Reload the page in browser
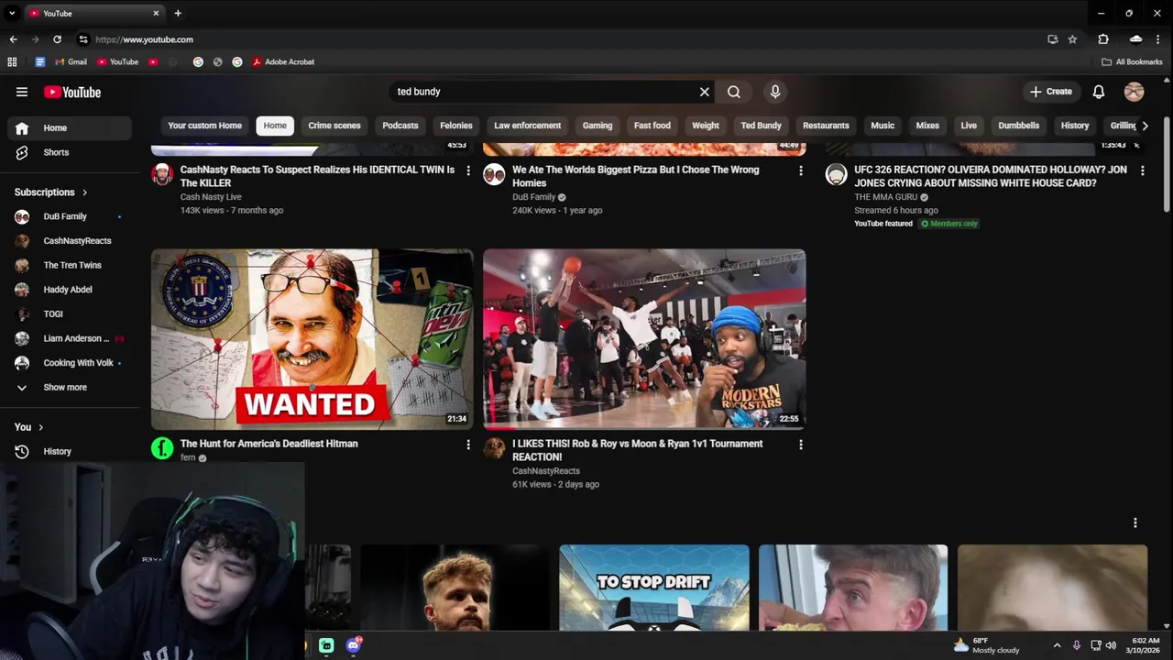1173x660 pixels. click(57, 39)
